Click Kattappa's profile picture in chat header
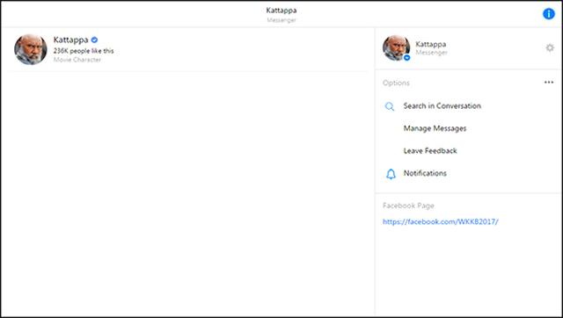Image resolution: width=563 pixels, height=318 pixels. pos(31,49)
